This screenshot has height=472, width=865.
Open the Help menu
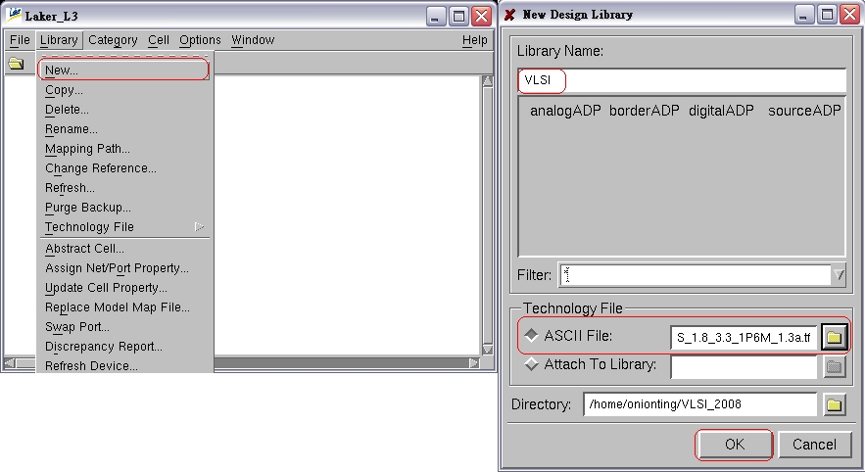tap(474, 40)
